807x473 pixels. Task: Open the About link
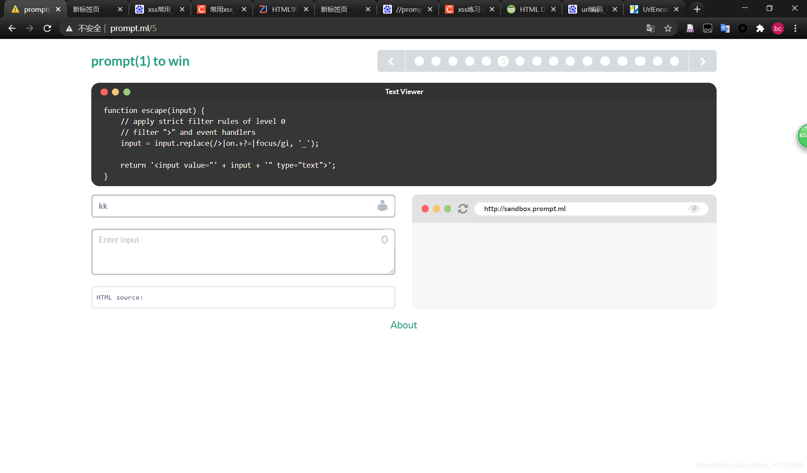tap(404, 325)
